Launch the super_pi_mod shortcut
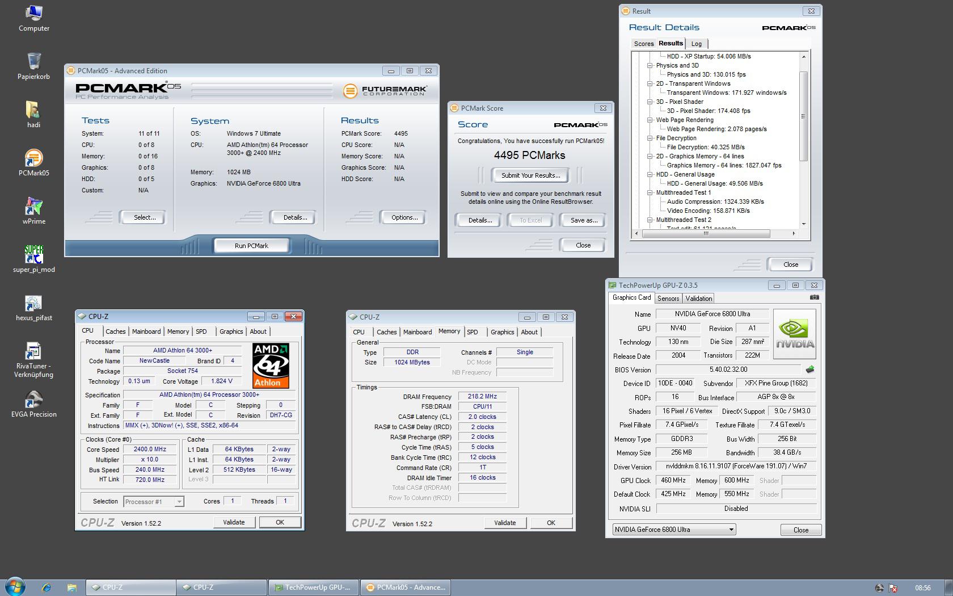Viewport: 953px width, 596px height. pyautogui.click(x=33, y=259)
